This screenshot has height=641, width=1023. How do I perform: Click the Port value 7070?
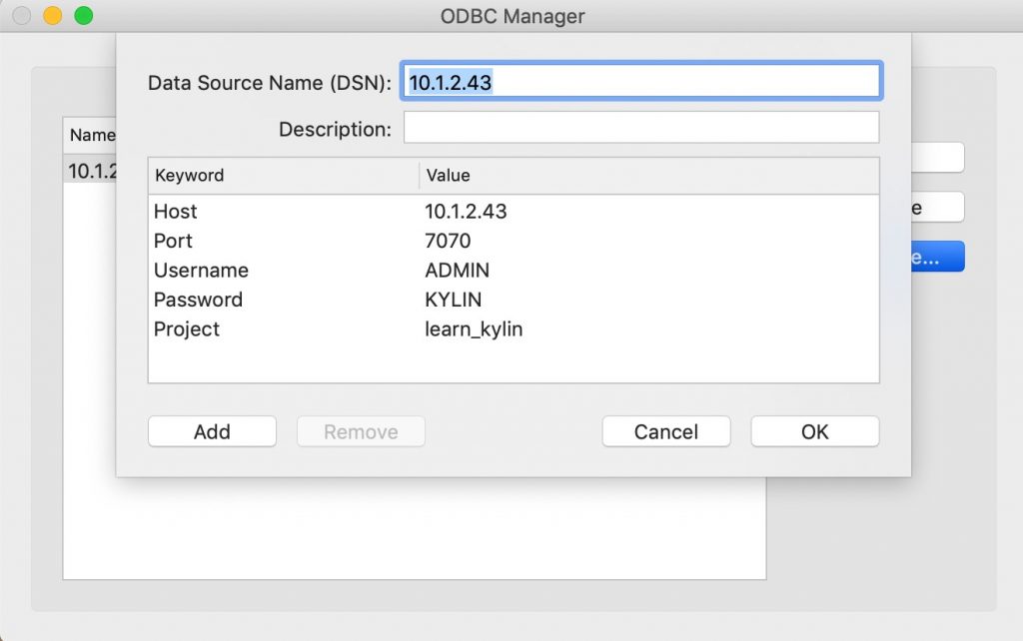click(x=448, y=241)
